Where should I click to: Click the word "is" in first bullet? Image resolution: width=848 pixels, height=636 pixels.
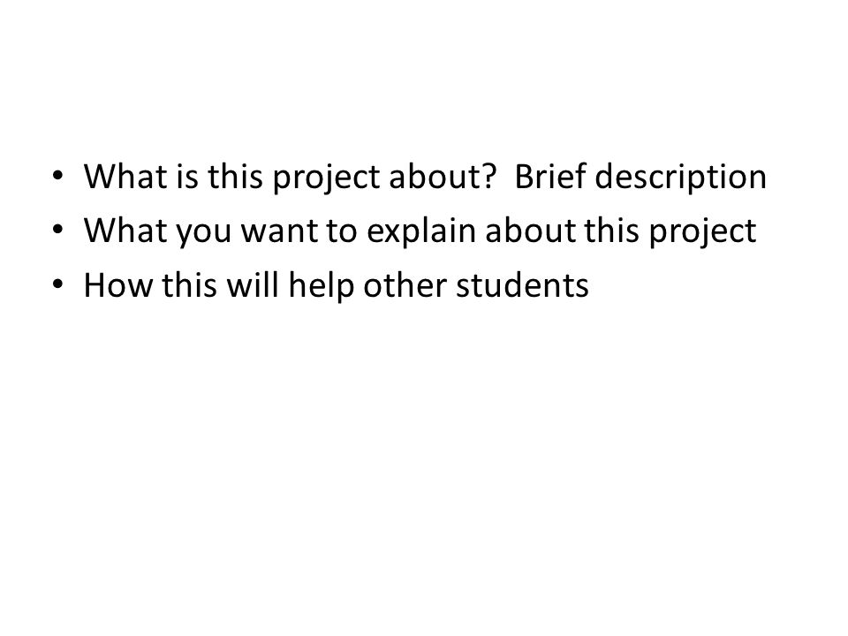tap(187, 177)
